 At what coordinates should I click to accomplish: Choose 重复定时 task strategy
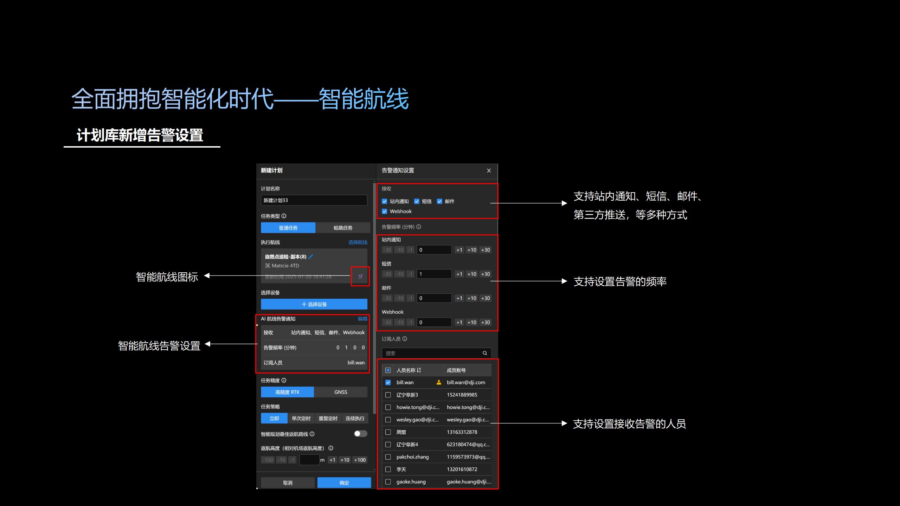(328, 419)
